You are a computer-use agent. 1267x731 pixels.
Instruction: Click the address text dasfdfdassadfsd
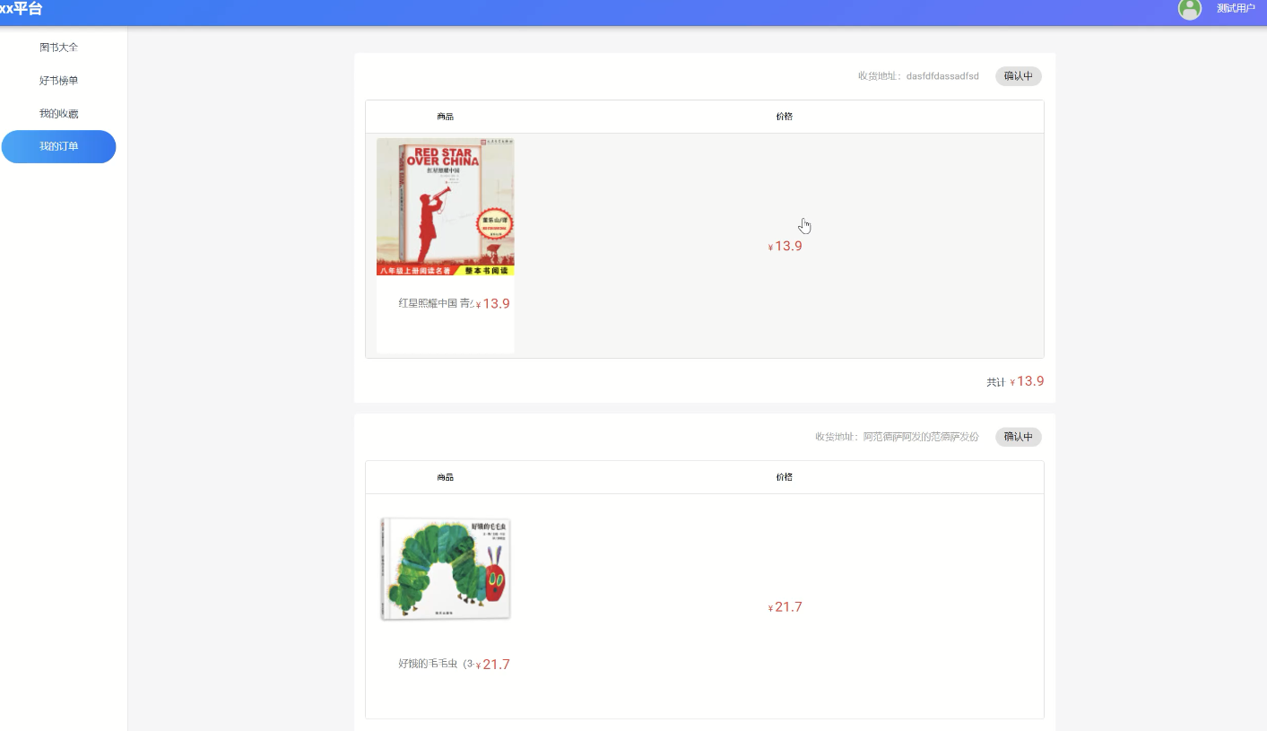(x=942, y=76)
